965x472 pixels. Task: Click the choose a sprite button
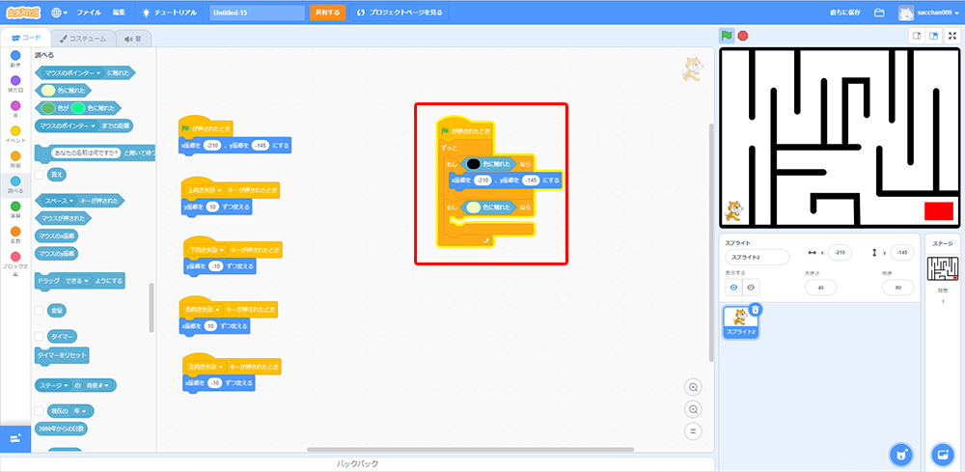click(x=900, y=454)
